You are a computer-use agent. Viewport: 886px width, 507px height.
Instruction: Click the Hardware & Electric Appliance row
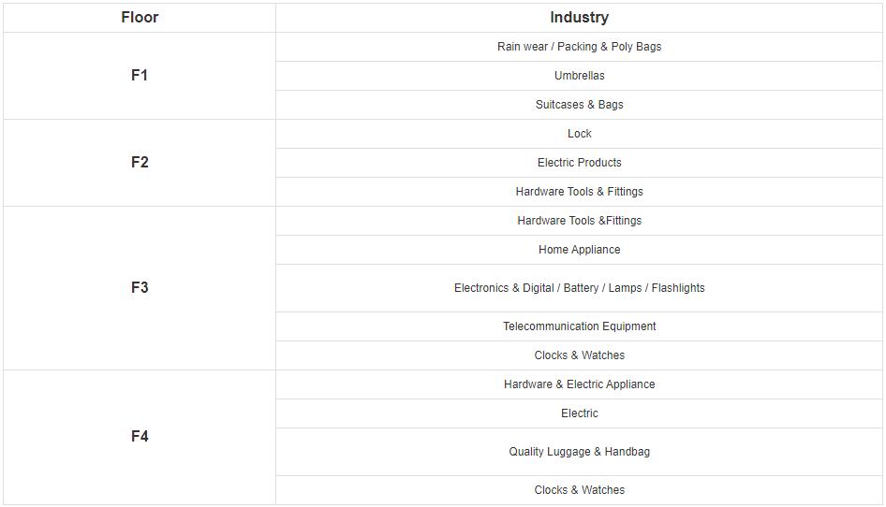[x=579, y=384]
